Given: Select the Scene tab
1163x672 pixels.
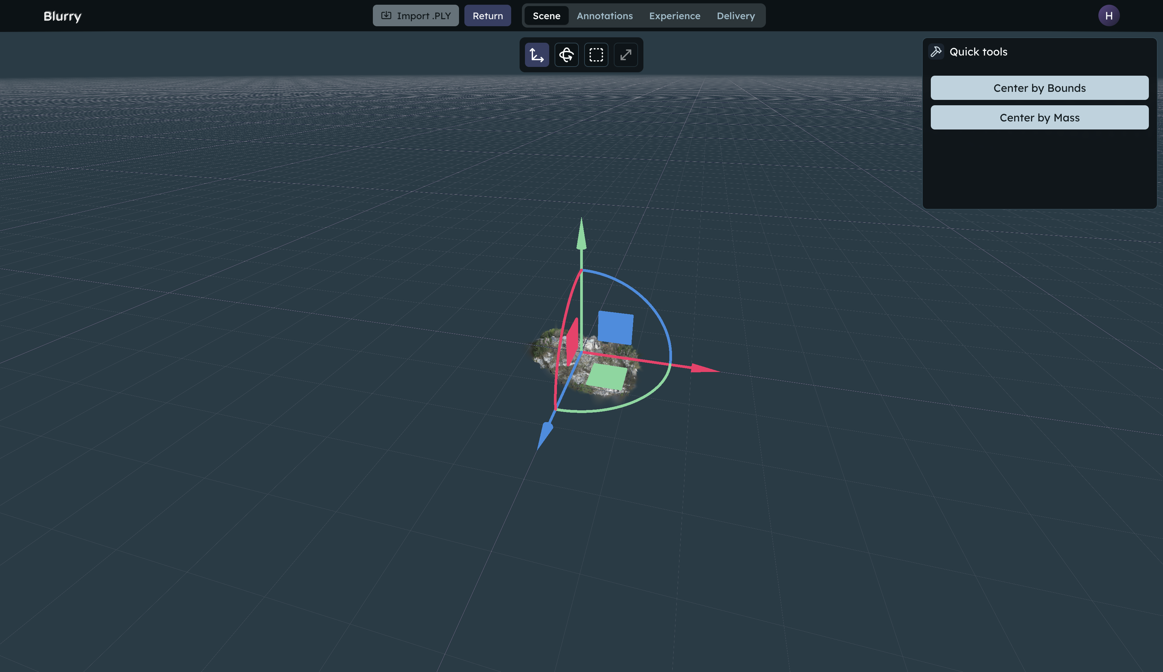Looking at the screenshot, I should pos(547,16).
